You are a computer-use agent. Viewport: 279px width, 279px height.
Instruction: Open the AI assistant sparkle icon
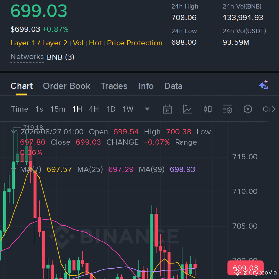click(x=264, y=85)
